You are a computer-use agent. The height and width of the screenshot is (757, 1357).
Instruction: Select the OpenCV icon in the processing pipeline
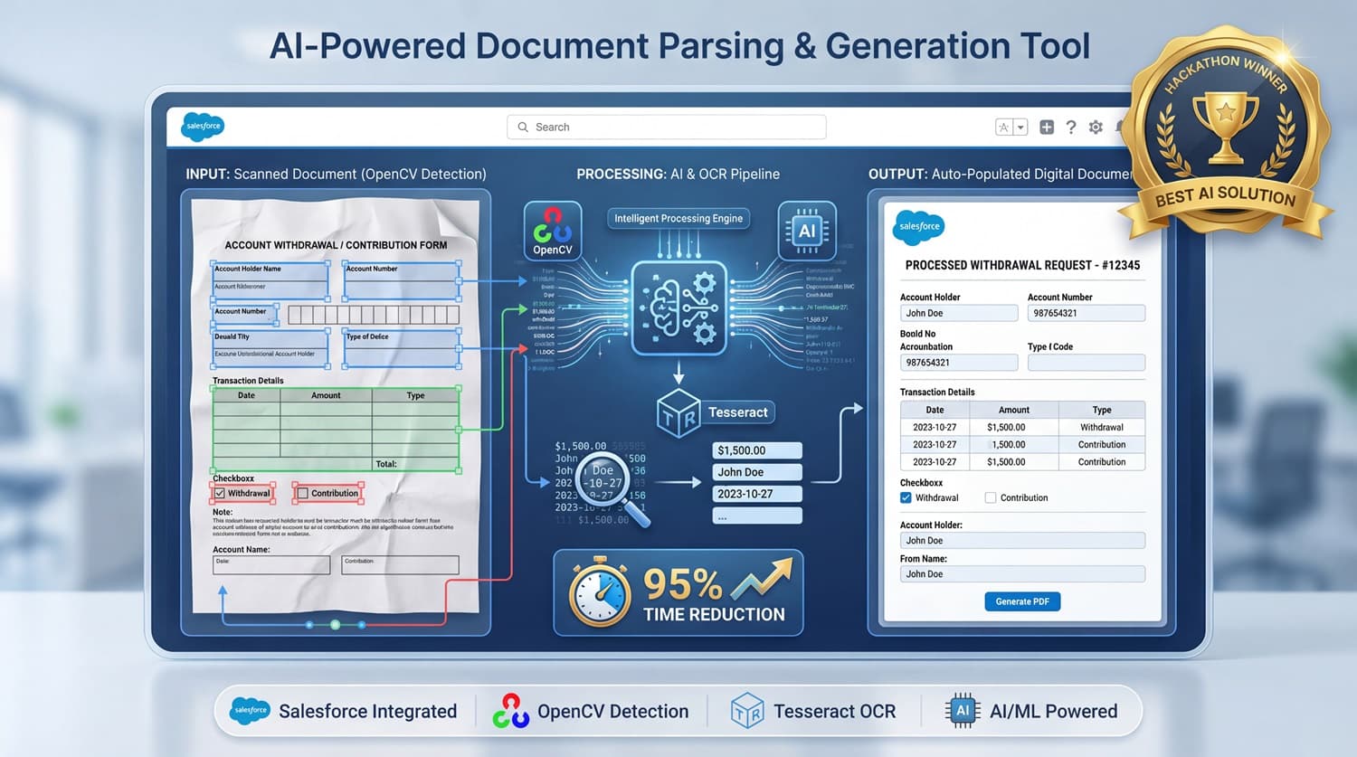(552, 229)
